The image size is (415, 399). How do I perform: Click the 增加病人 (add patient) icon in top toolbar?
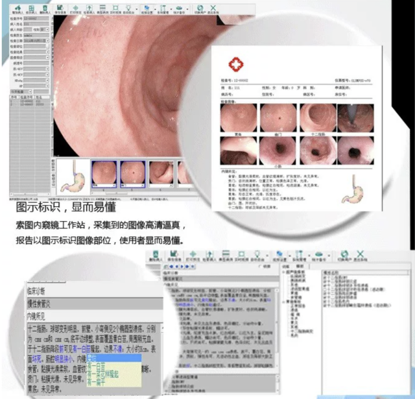click(18, 9)
